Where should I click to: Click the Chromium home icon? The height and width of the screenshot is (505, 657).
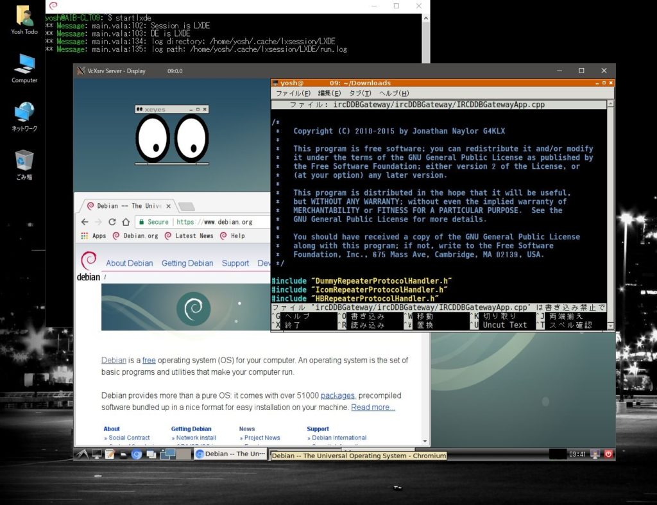point(126,222)
